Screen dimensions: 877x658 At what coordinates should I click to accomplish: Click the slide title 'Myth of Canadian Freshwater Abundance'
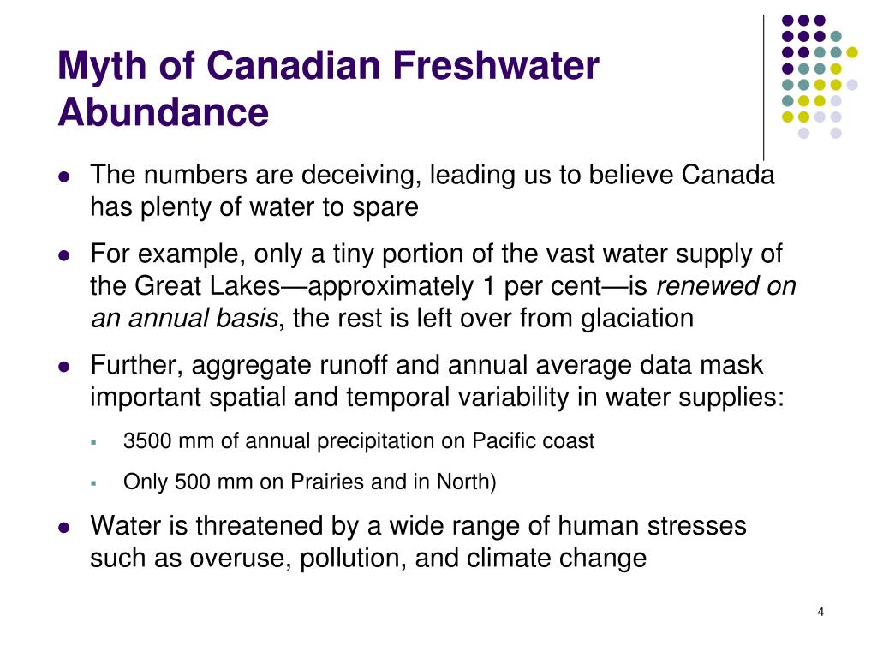click(328, 88)
